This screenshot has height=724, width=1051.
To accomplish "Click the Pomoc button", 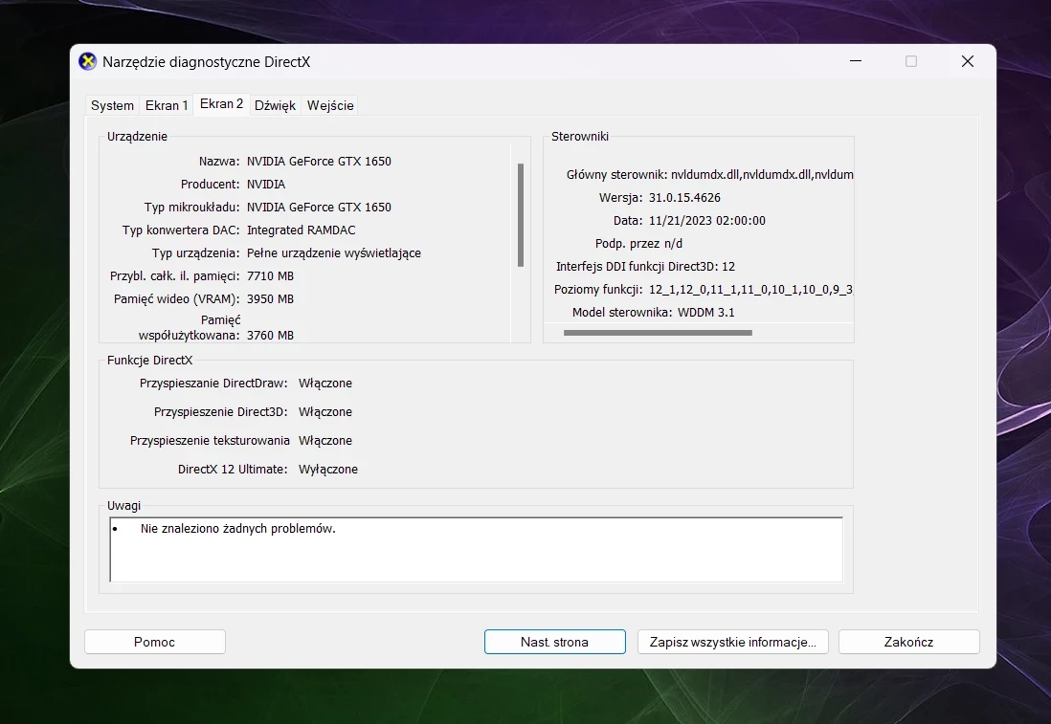I will (154, 642).
